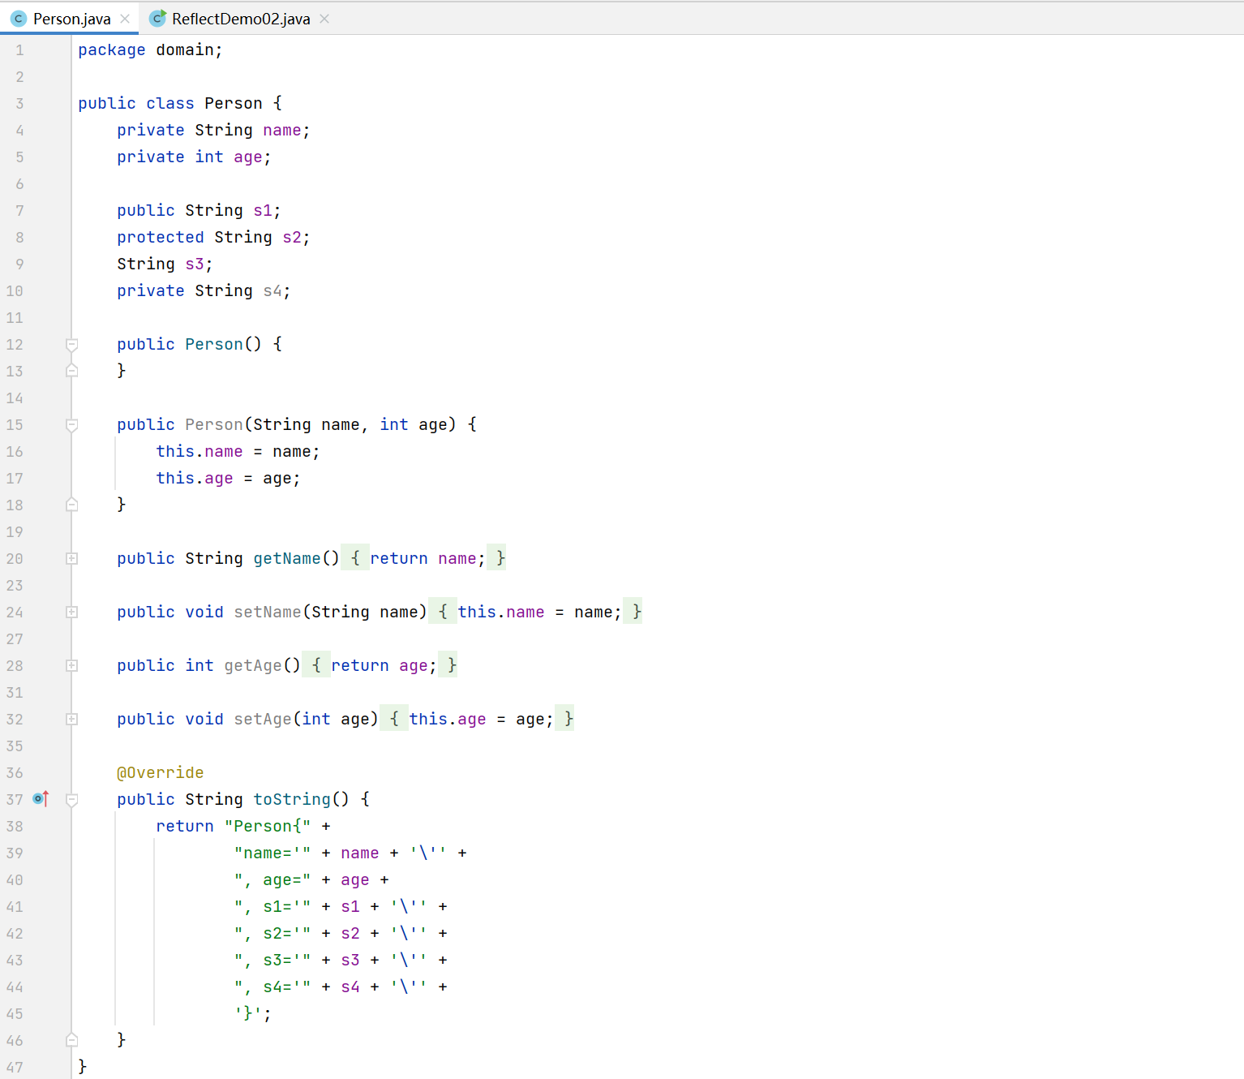Click the 'return' keyword on line 38
Screen dimensions: 1244x1079
coord(185,826)
